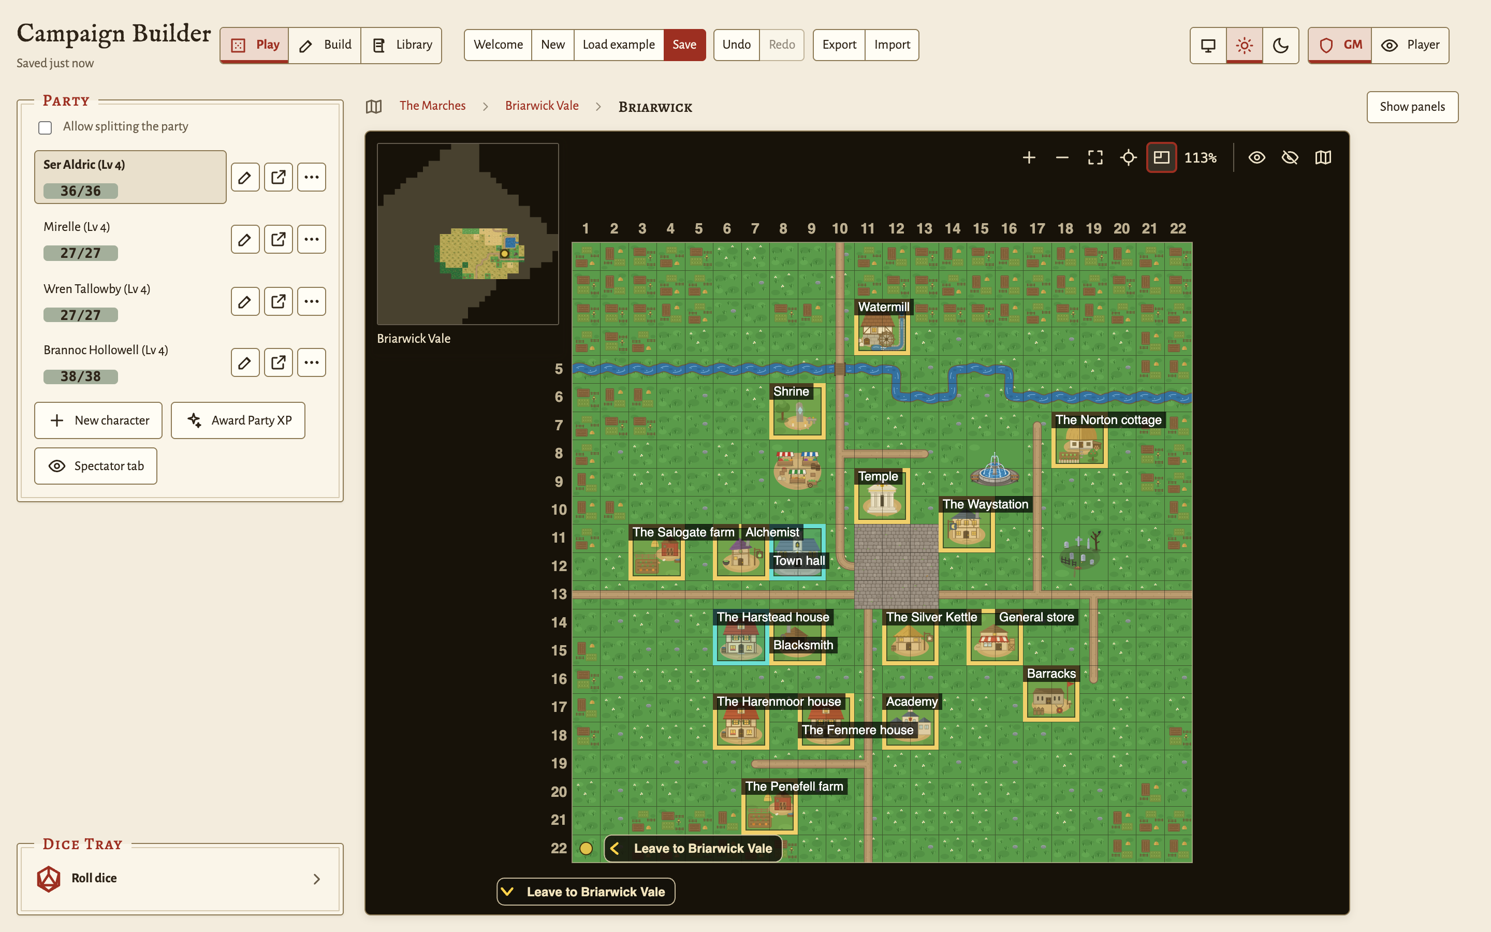This screenshot has height=932, width=1491.
Task: Open the map overview icon in toolbar
Action: pos(1323,158)
